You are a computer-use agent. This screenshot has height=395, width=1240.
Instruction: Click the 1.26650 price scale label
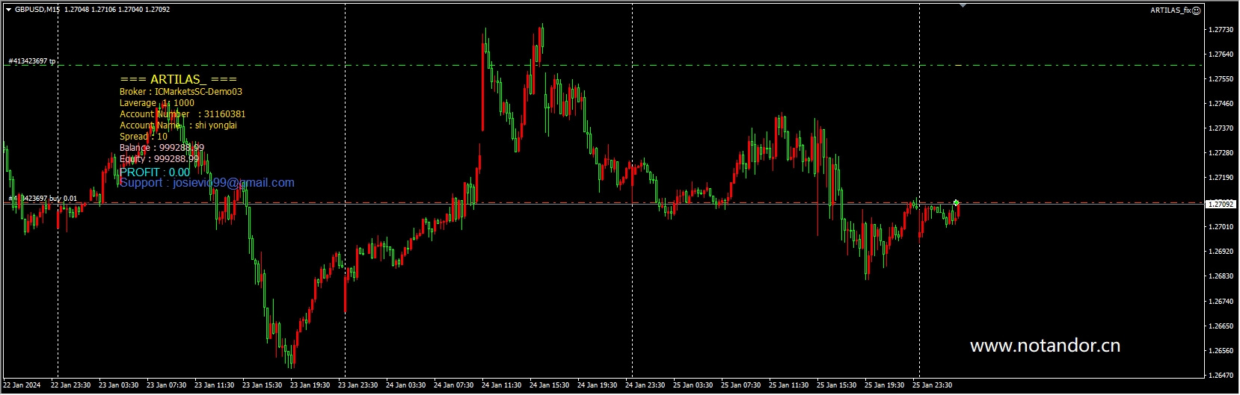click(x=1221, y=326)
